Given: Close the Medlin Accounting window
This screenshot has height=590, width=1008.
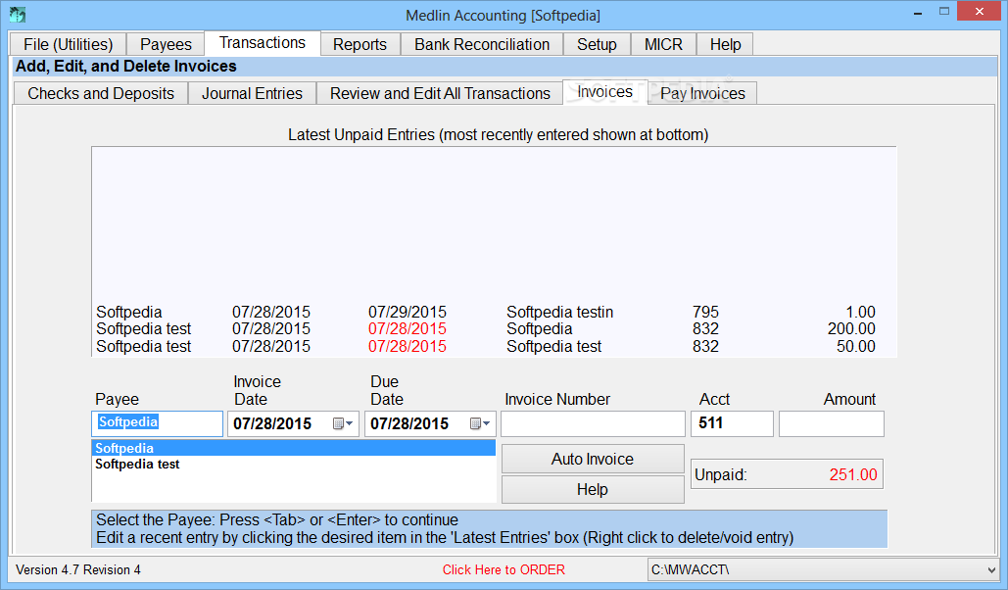Looking at the screenshot, I should point(979,12).
